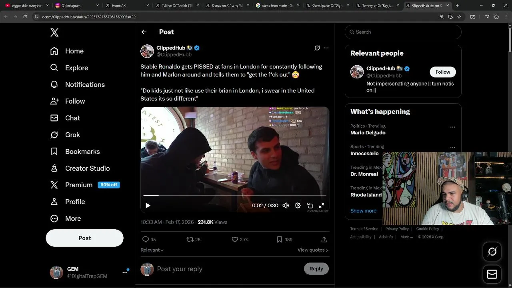Screen dimensions: 512x288
Task: Play the video
Action: (x=148, y=206)
